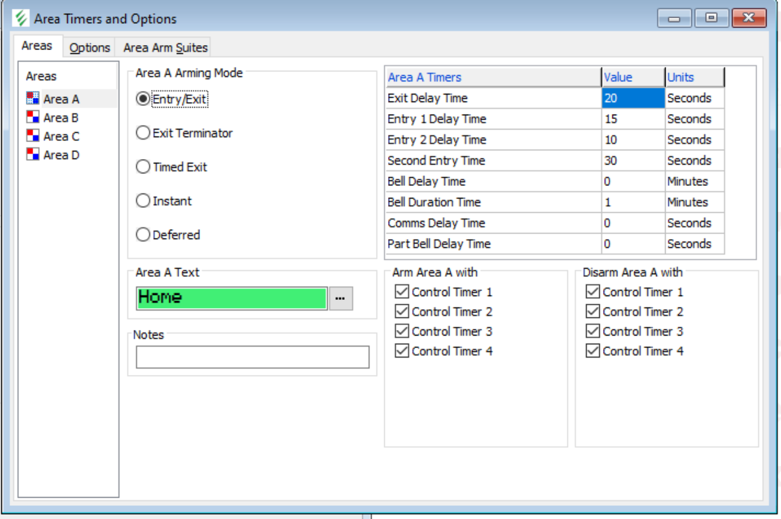Switch to the Options tab

pos(90,48)
